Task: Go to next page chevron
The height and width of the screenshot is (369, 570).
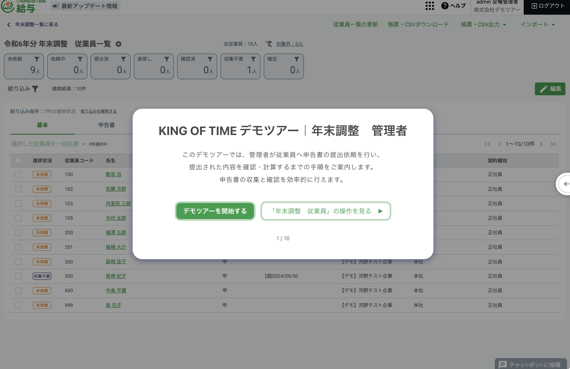Action: [x=541, y=144]
